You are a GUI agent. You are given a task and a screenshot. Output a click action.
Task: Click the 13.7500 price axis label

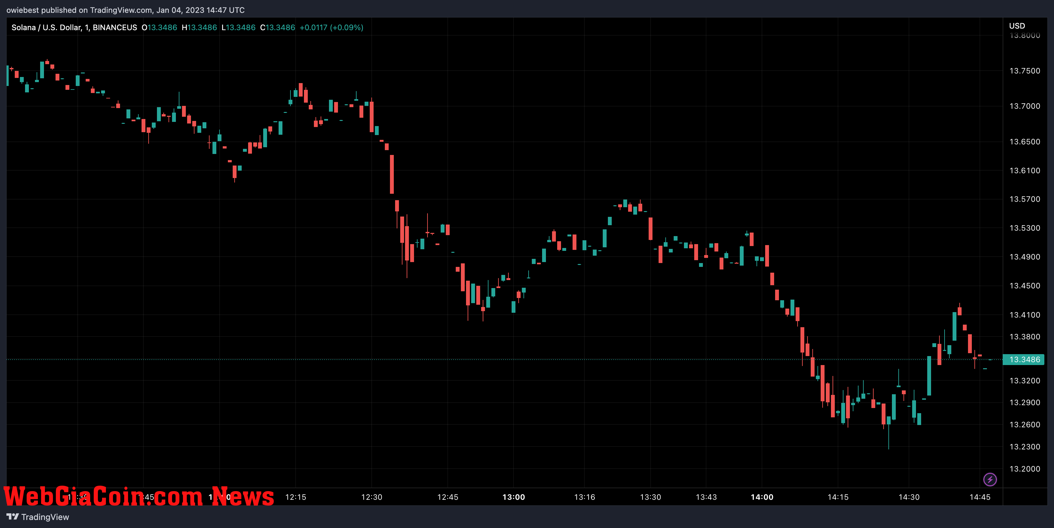coord(1024,71)
